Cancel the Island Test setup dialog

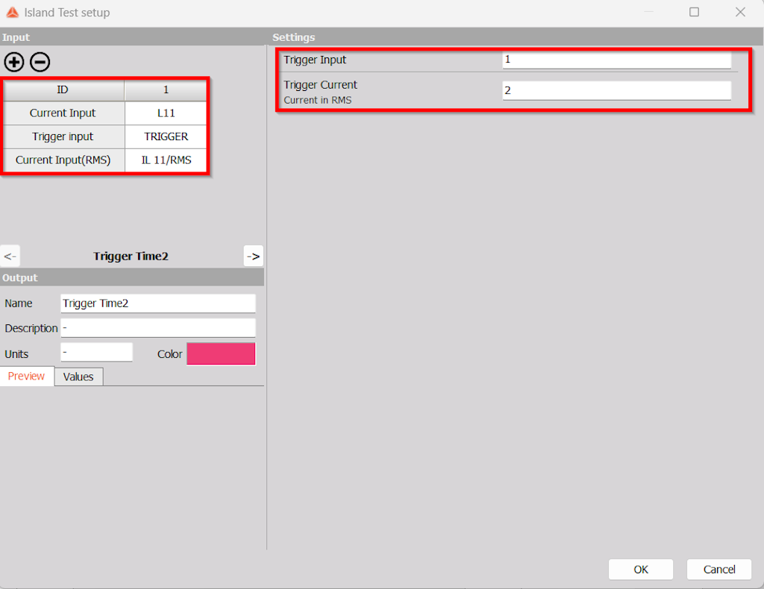pos(719,570)
